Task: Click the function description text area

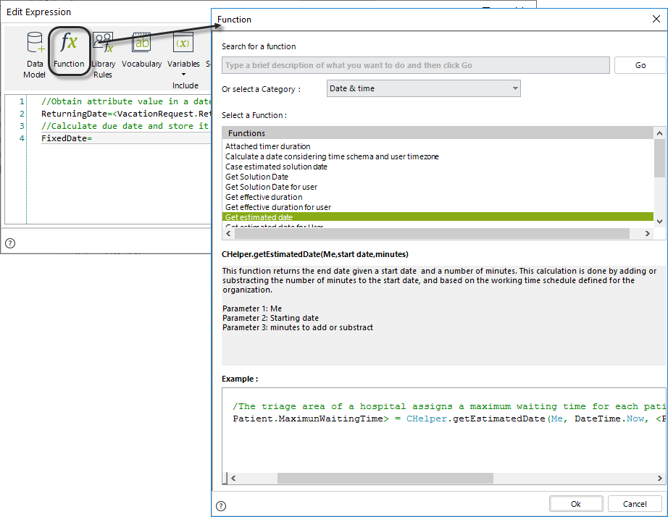Action: pyautogui.click(x=443, y=315)
